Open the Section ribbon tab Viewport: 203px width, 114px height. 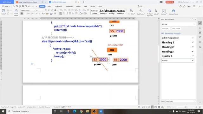(93, 6)
